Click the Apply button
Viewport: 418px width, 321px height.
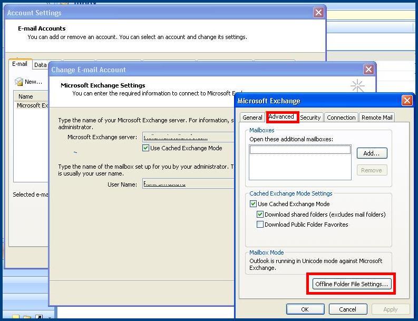click(x=390, y=309)
